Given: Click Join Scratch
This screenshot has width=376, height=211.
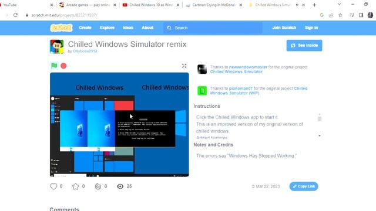Looking at the screenshot, I should pyautogui.click(x=284, y=28).
